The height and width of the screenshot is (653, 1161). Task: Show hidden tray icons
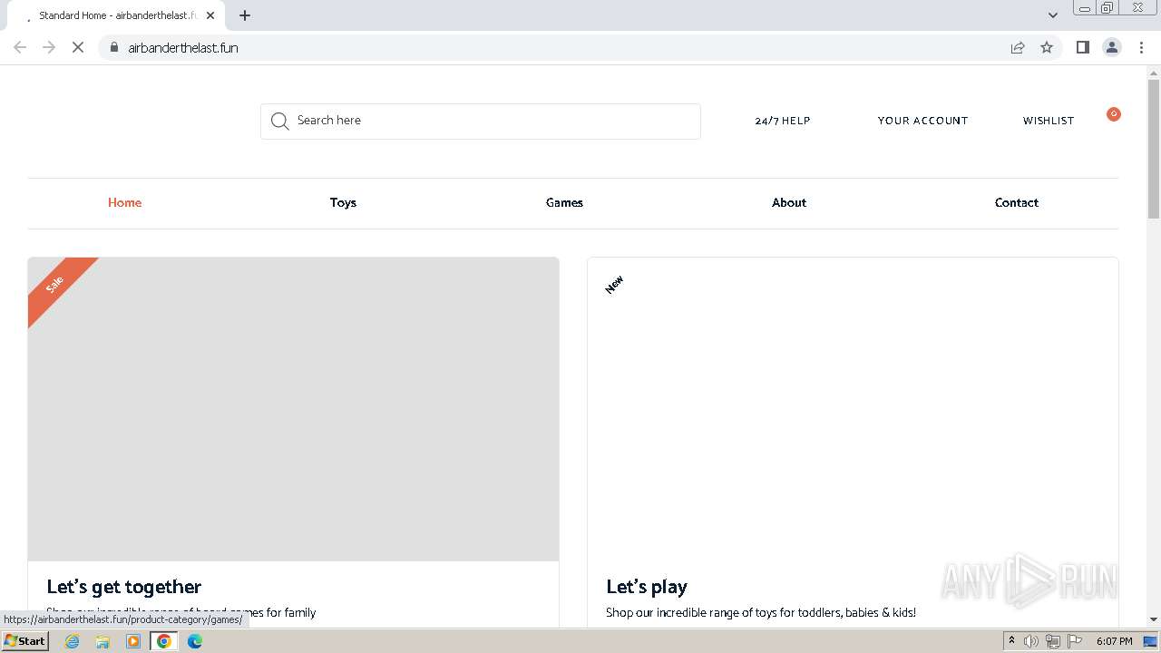click(1011, 641)
